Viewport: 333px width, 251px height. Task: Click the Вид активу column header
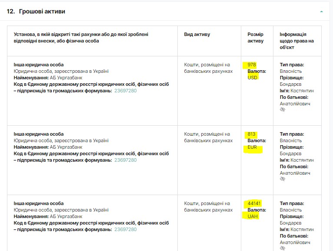pos(197,35)
